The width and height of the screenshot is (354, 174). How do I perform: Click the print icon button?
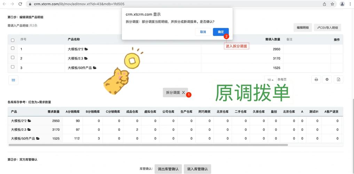[x=316, y=79]
